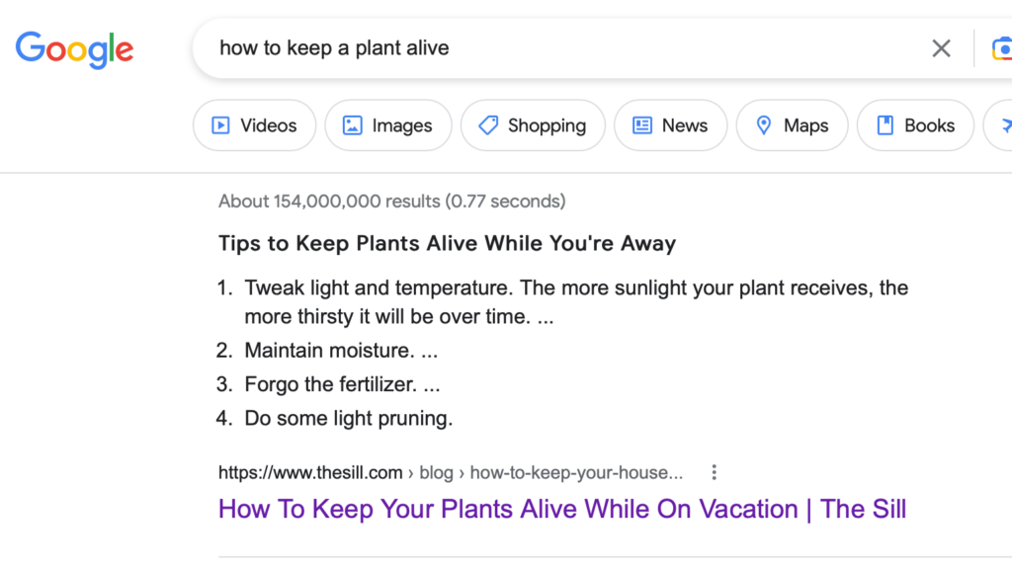Expand the 'Tips to Keep Plants Alive' snippet
The height and width of the screenshot is (570, 1012).
click(447, 242)
